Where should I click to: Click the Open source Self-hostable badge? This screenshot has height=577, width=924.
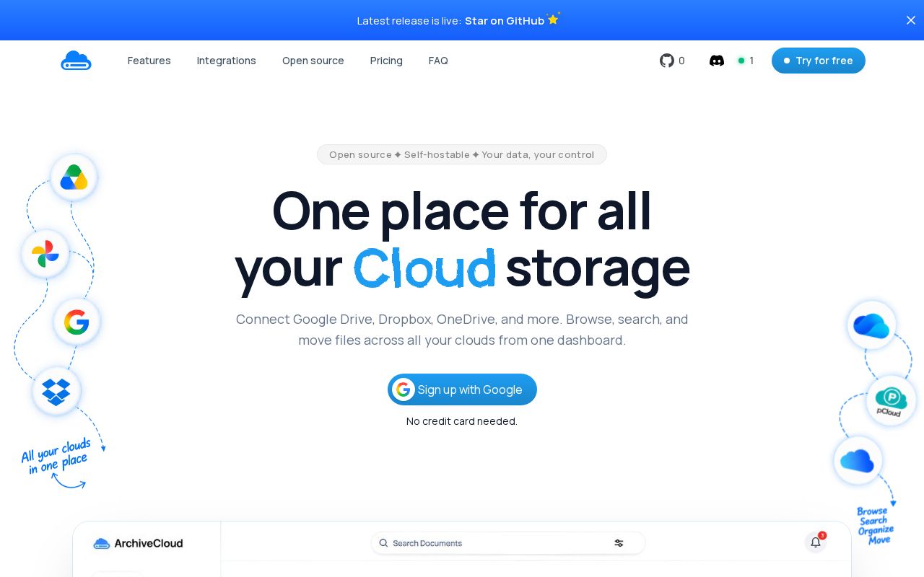[462, 154]
